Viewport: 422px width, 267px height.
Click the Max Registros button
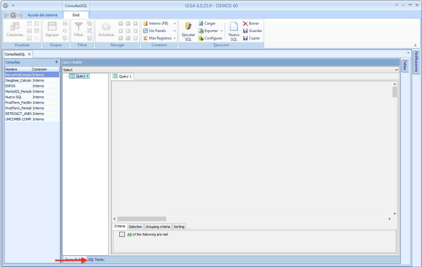point(158,38)
